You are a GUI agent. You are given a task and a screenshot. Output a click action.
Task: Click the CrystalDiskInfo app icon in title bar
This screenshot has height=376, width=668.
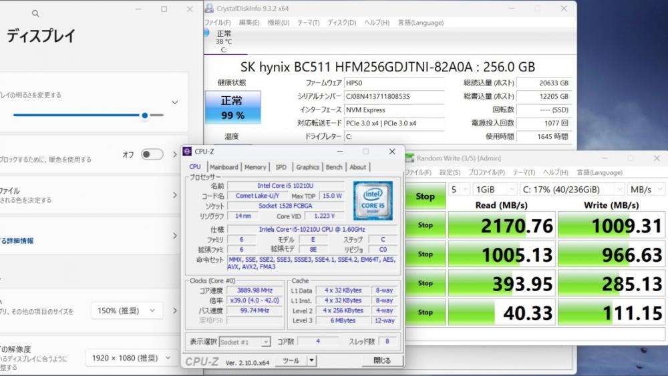(210, 9)
